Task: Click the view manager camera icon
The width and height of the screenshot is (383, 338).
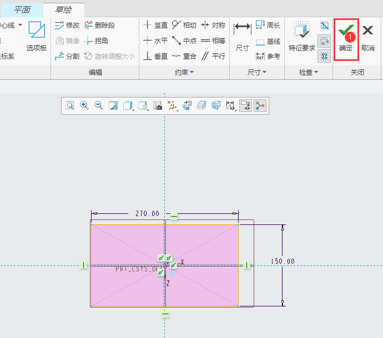Action: click(x=158, y=106)
